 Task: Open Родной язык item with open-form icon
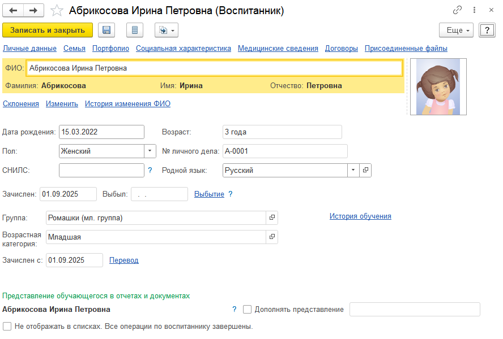point(365,170)
